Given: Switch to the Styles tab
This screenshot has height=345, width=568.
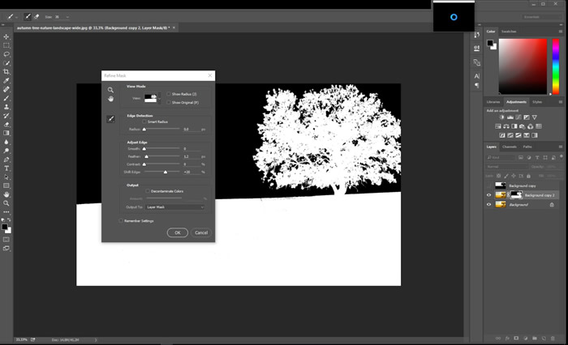Looking at the screenshot, I should click(x=537, y=102).
